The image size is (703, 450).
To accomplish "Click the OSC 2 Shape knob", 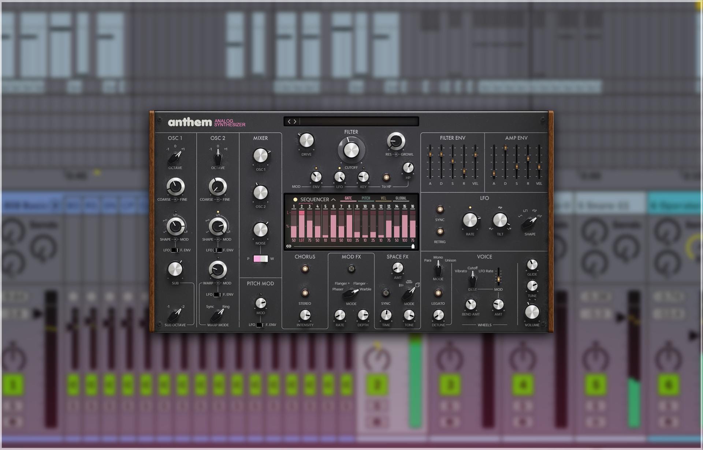I will 218,226.
